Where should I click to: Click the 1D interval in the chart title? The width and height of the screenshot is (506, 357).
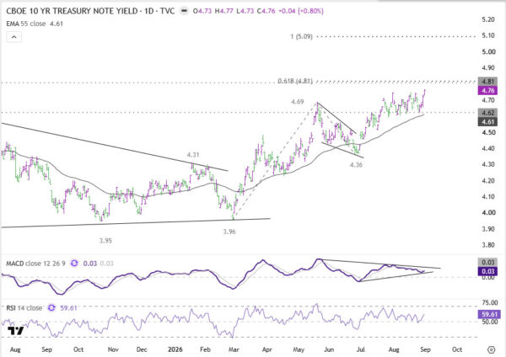point(149,11)
